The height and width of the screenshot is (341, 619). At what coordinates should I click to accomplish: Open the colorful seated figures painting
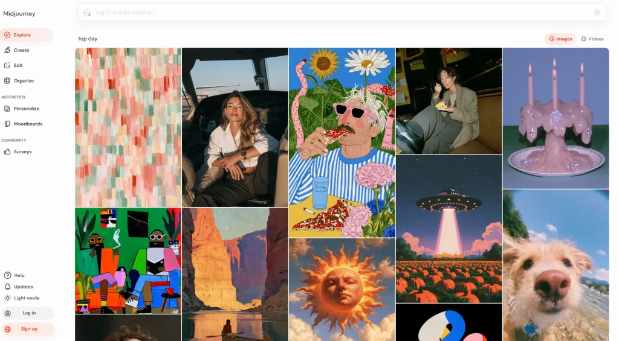pos(128,261)
